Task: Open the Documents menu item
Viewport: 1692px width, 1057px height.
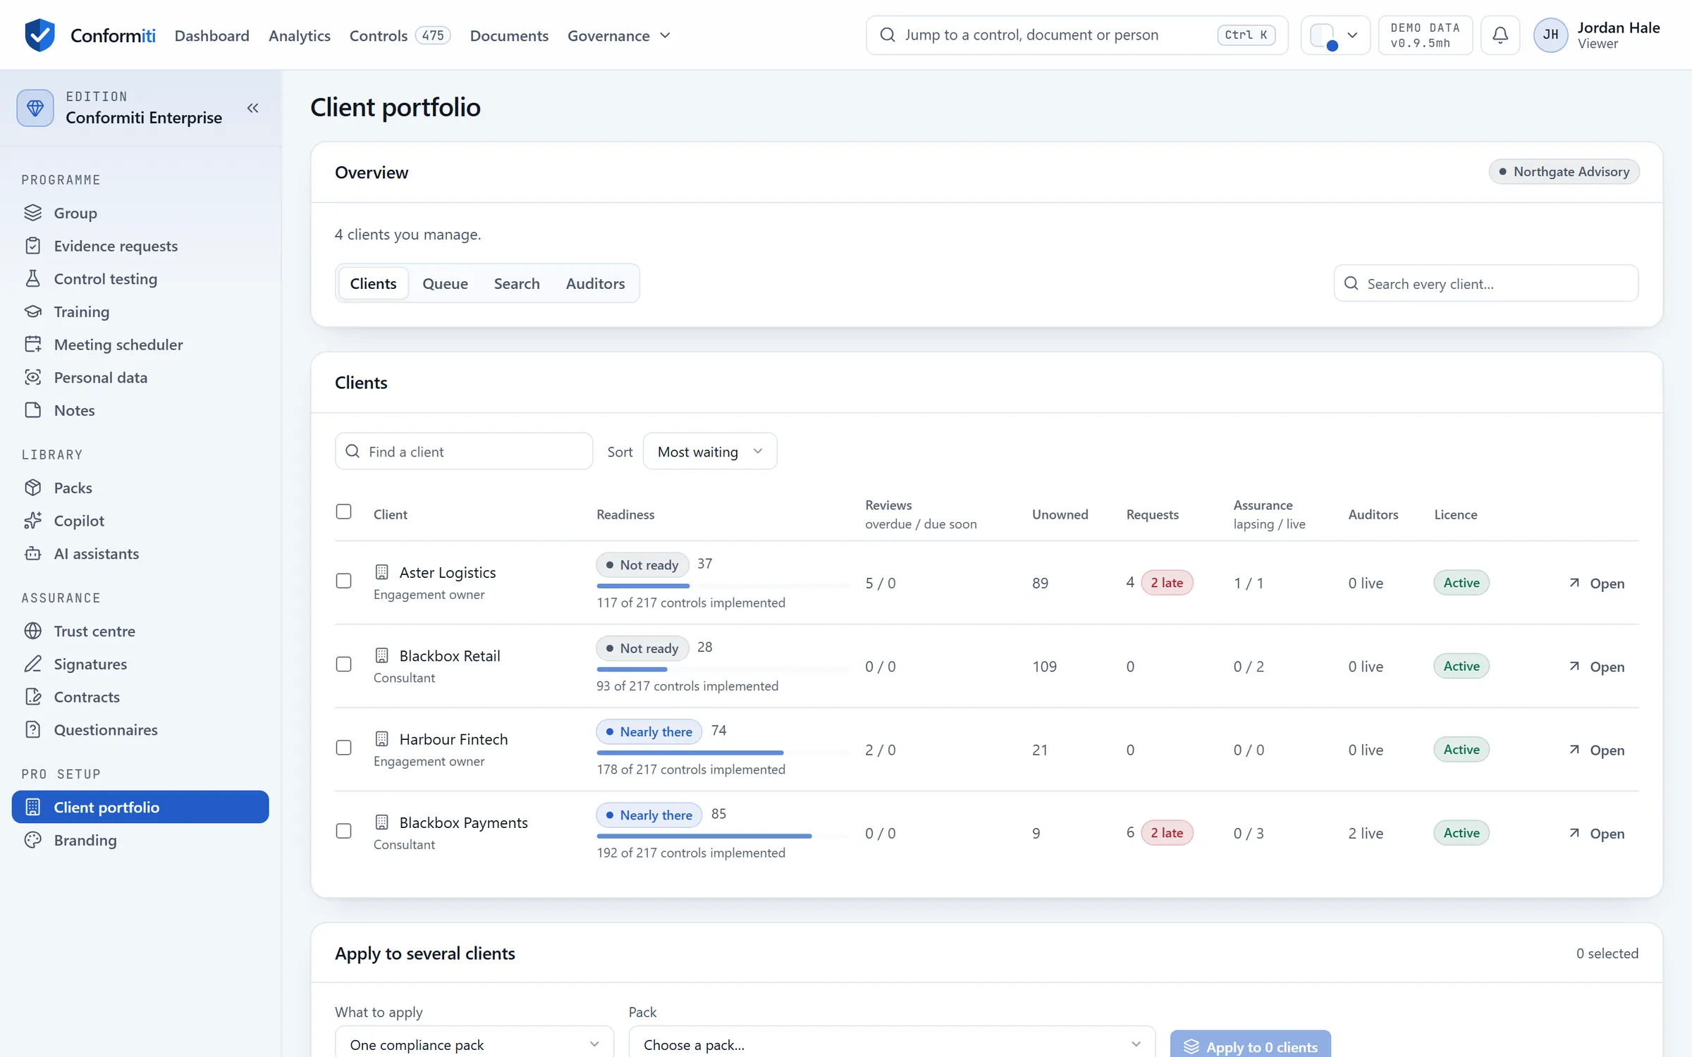Action: [x=509, y=35]
